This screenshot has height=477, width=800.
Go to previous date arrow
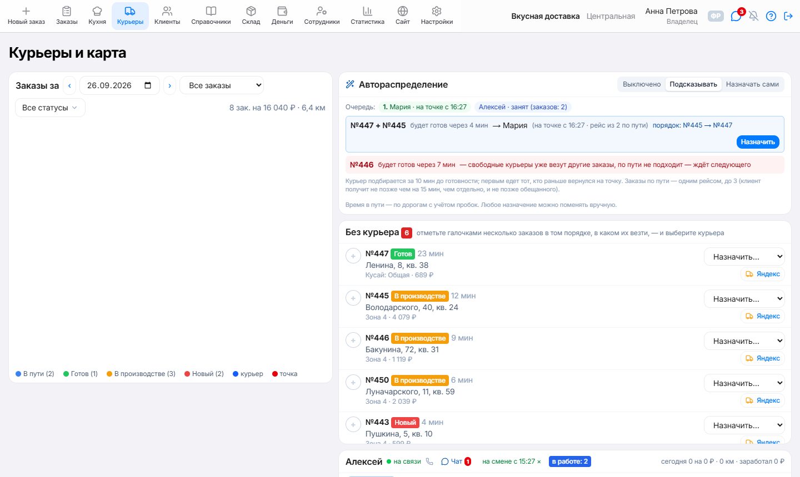click(x=69, y=85)
